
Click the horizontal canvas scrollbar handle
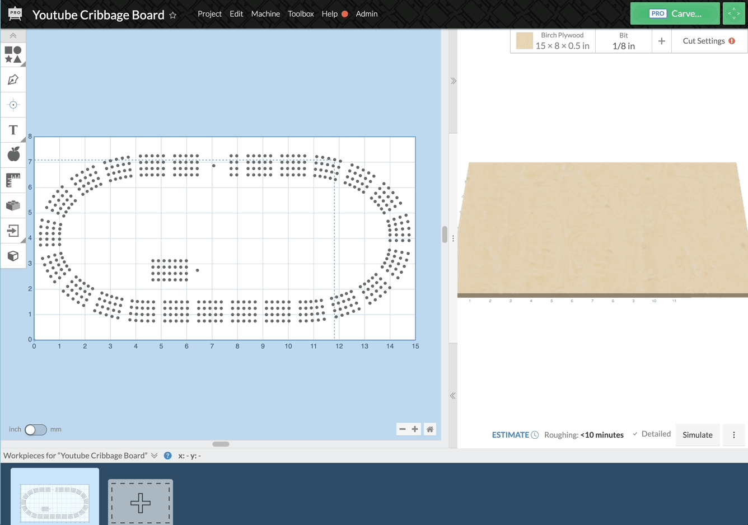tap(221, 444)
